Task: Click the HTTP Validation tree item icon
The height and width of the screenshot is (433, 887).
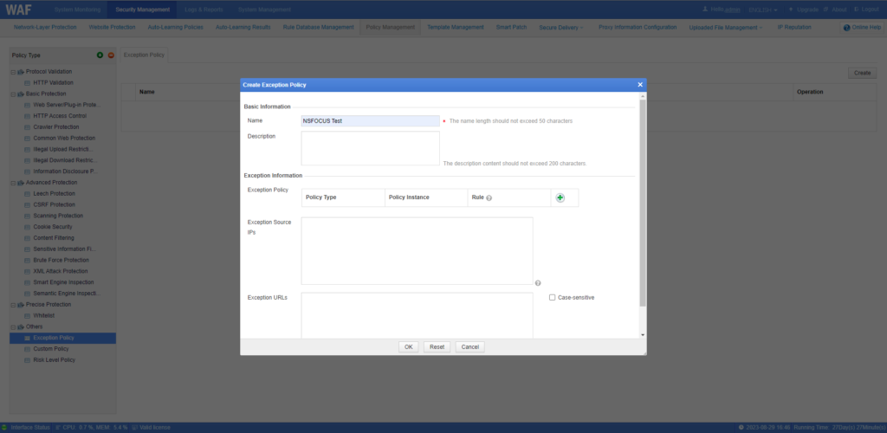Action: click(27, 82)
